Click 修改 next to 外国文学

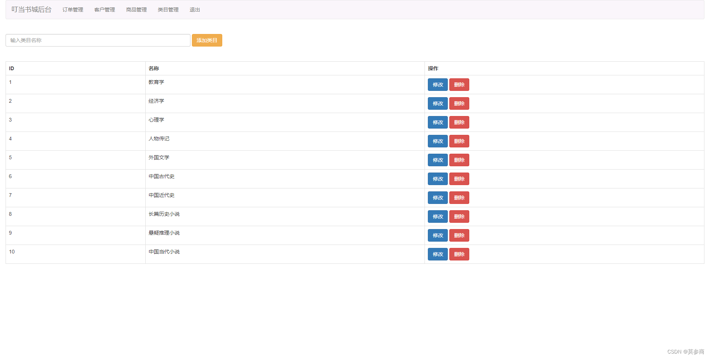(x=438, y=160)
